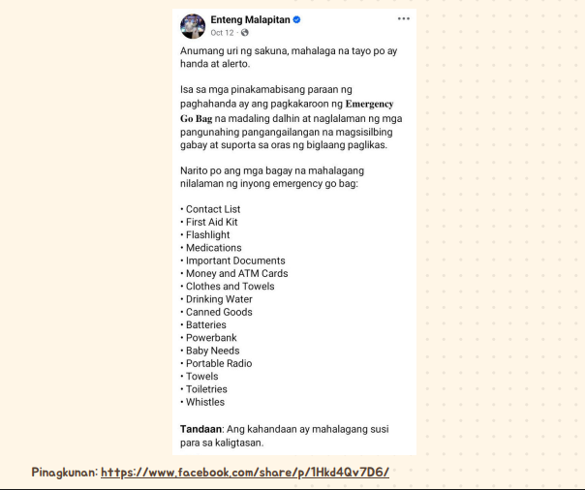This screenshot has width=585, height=490.
Task: Click the 'Pinagkunan:' label text
Action: pos(64,473)
